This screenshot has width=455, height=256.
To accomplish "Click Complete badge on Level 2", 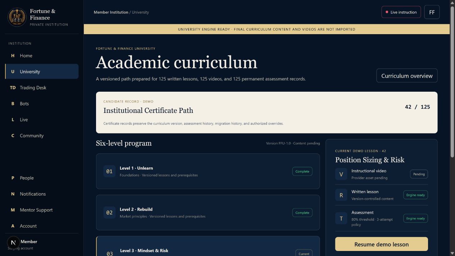I will (302, 212).
